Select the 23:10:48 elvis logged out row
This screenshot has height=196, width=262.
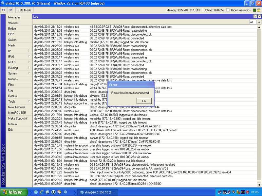click(145, 145)
